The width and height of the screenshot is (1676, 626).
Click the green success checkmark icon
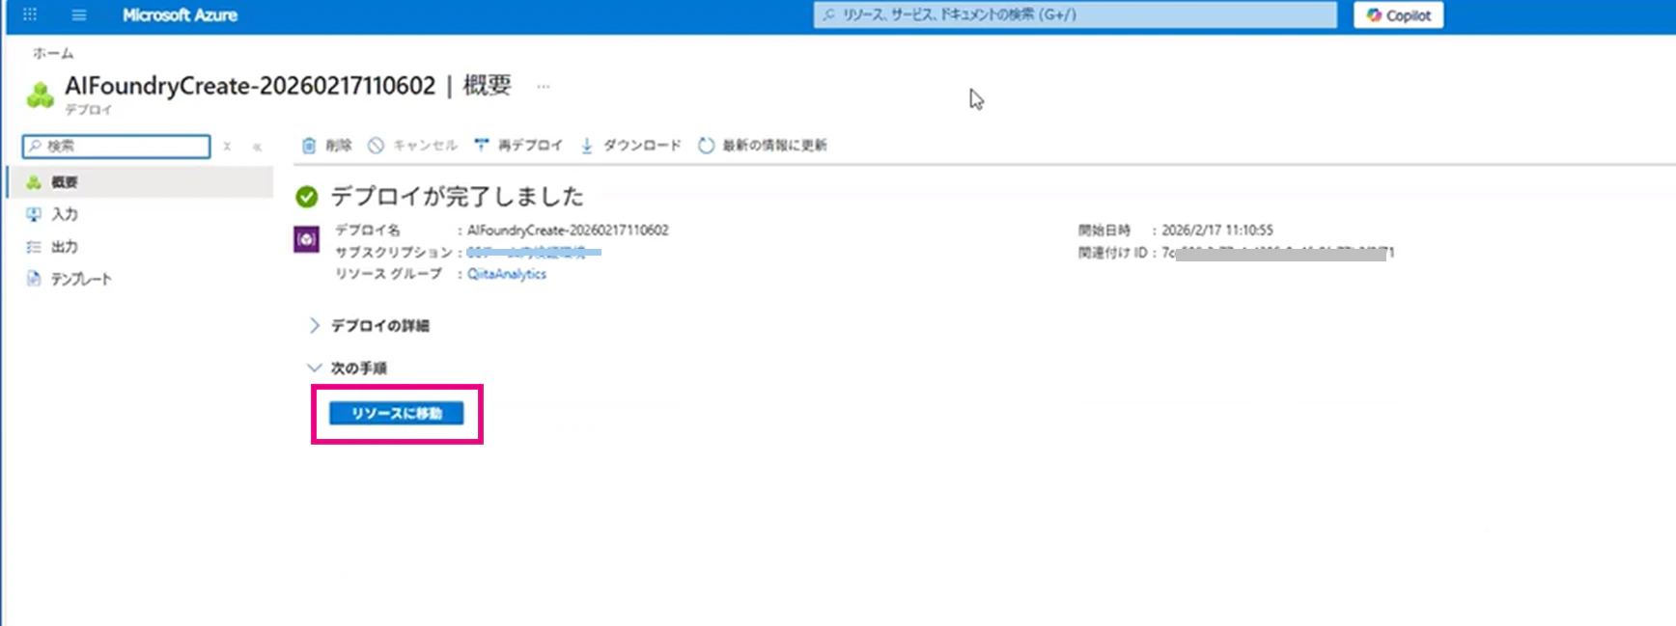(307, 197)
